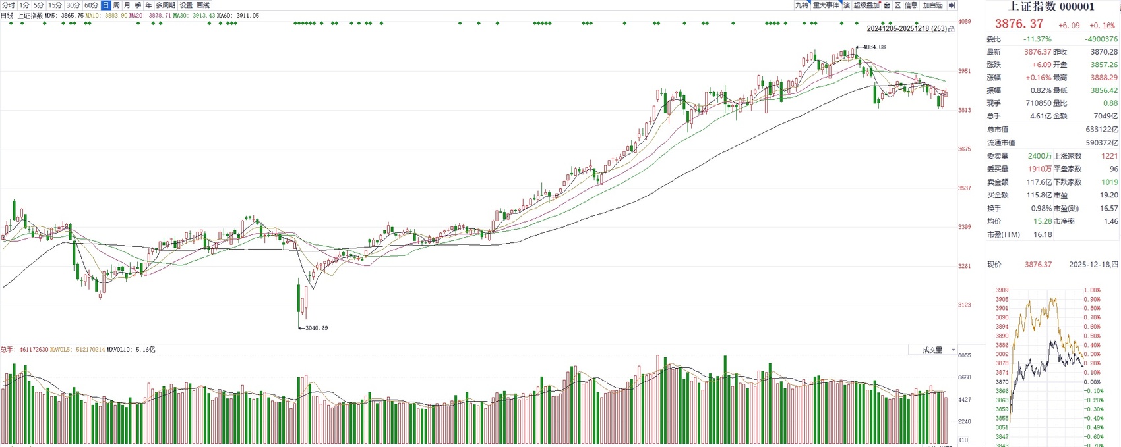Click the 区 interval statistics tool
Screen dimensions: 1121x447
(x=898, y=5)
